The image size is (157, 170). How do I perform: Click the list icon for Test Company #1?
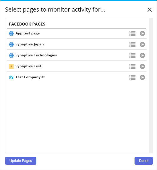[x=132, y=77]
